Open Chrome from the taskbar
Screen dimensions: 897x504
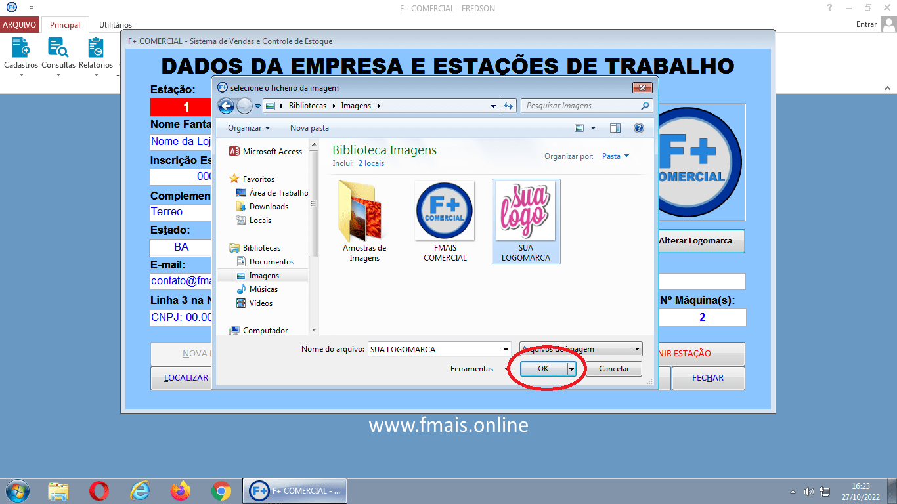tap(221, 491)
